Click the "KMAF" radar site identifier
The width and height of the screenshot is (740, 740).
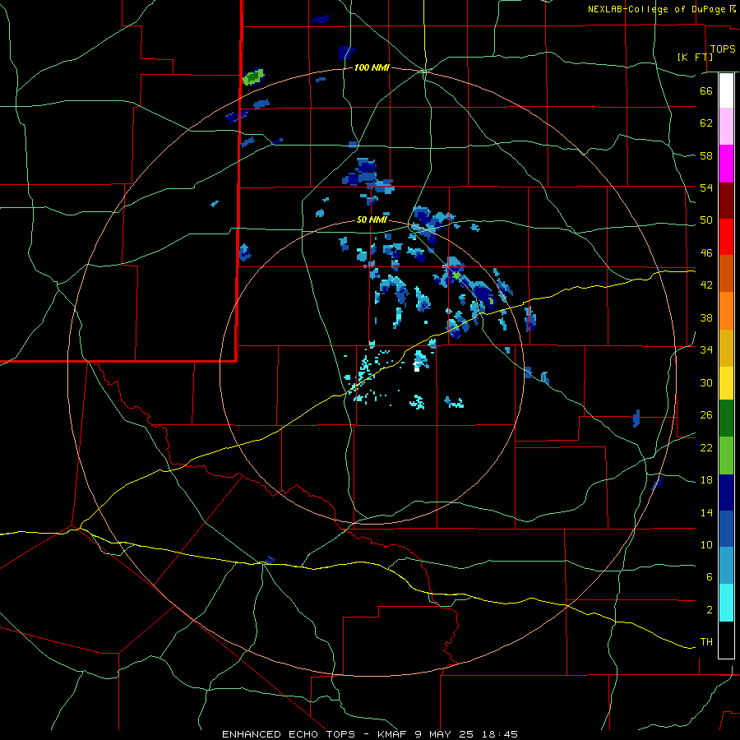coord(391,734)
